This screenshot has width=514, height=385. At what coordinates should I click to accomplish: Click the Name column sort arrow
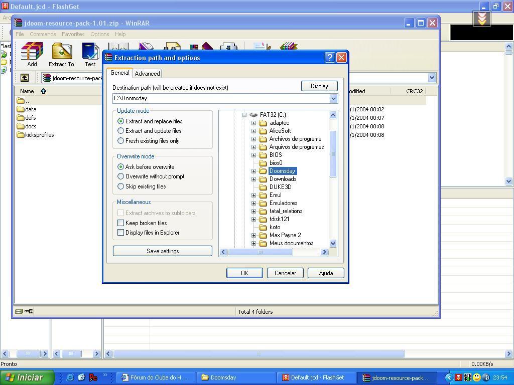pyautogui.click(x=43, y=91)
